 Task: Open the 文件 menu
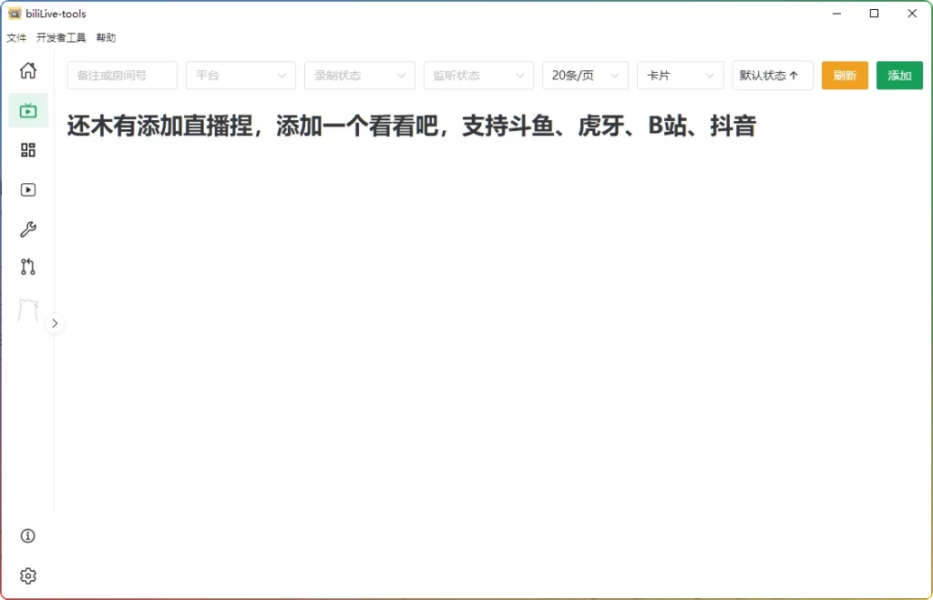tap(16, 38)
